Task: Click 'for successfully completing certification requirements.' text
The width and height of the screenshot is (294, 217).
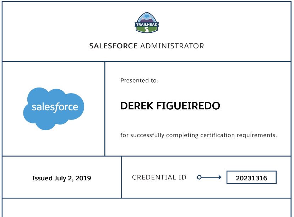Action: (x=198, y=135)
